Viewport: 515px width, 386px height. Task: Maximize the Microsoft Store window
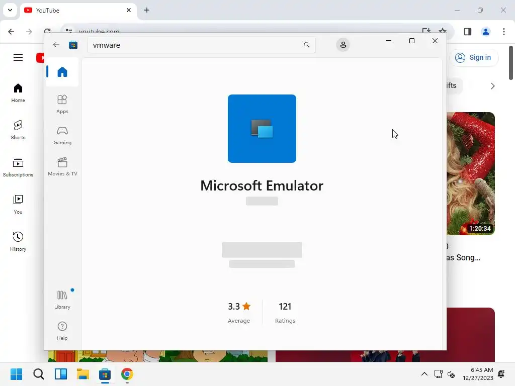[x=412, y=41]
